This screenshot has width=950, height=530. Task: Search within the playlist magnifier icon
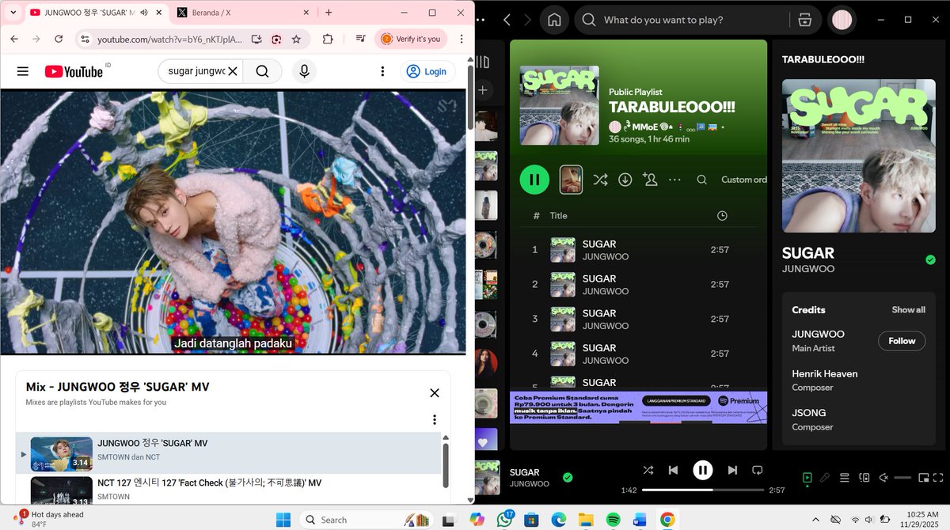point(701,180)
